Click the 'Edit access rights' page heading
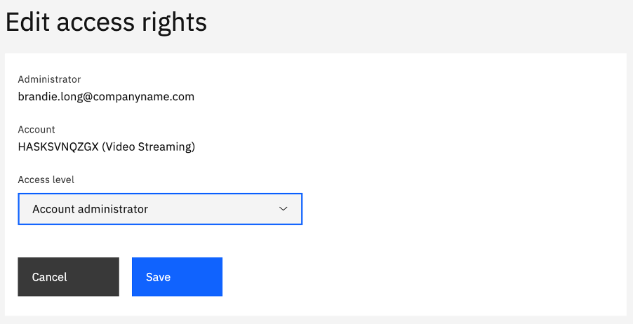The image size is (633, 324). point(106,22)
